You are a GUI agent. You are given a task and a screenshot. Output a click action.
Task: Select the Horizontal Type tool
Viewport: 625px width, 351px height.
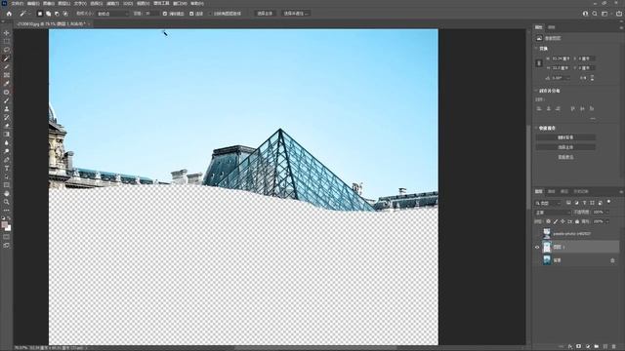(7, 168)
